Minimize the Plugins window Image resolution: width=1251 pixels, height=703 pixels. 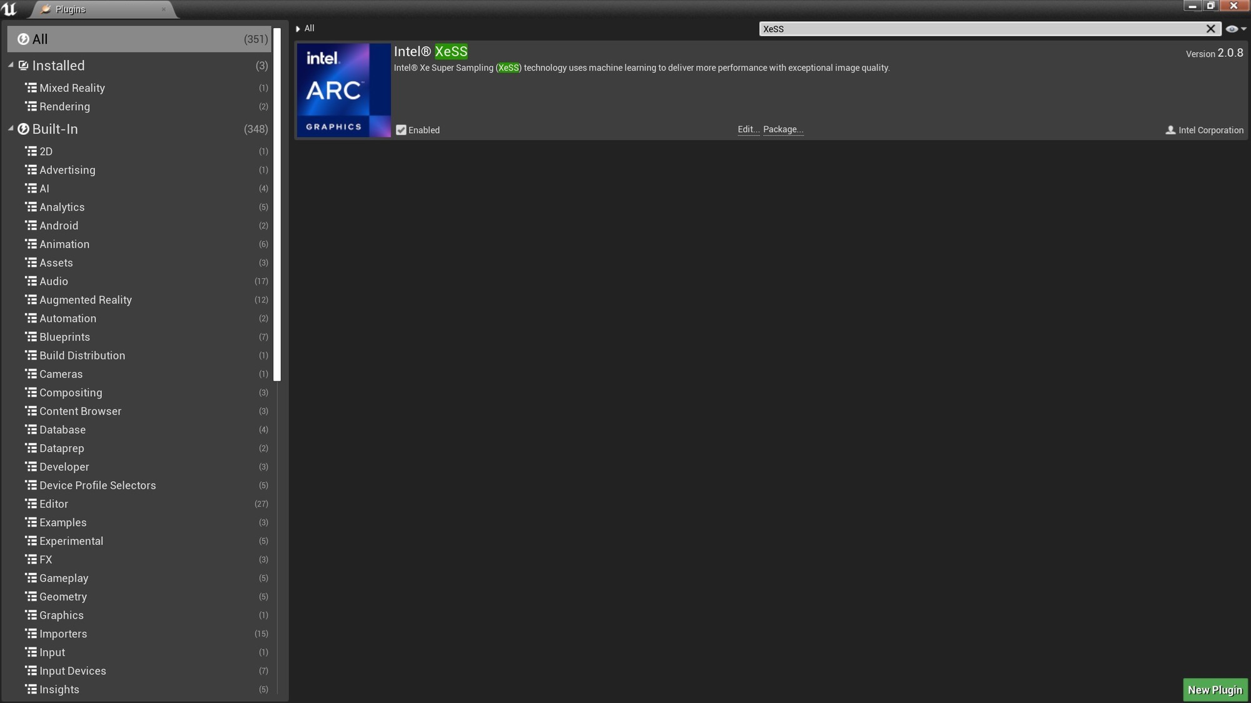1192,6
